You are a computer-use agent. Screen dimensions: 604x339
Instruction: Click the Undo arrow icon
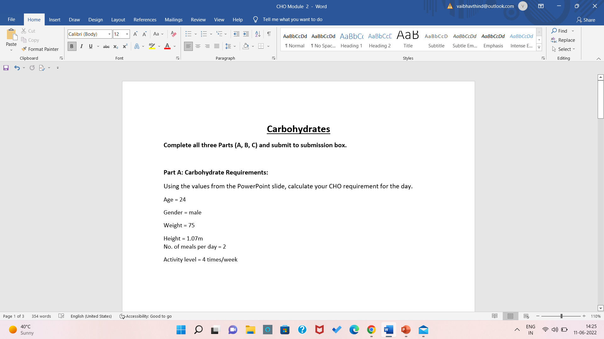pos(17,68)
